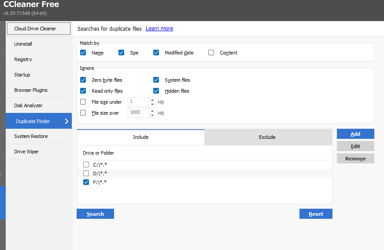Viewport: 384px width, 250px height.
Task: Open System Restore
Action: coord(39,136)
